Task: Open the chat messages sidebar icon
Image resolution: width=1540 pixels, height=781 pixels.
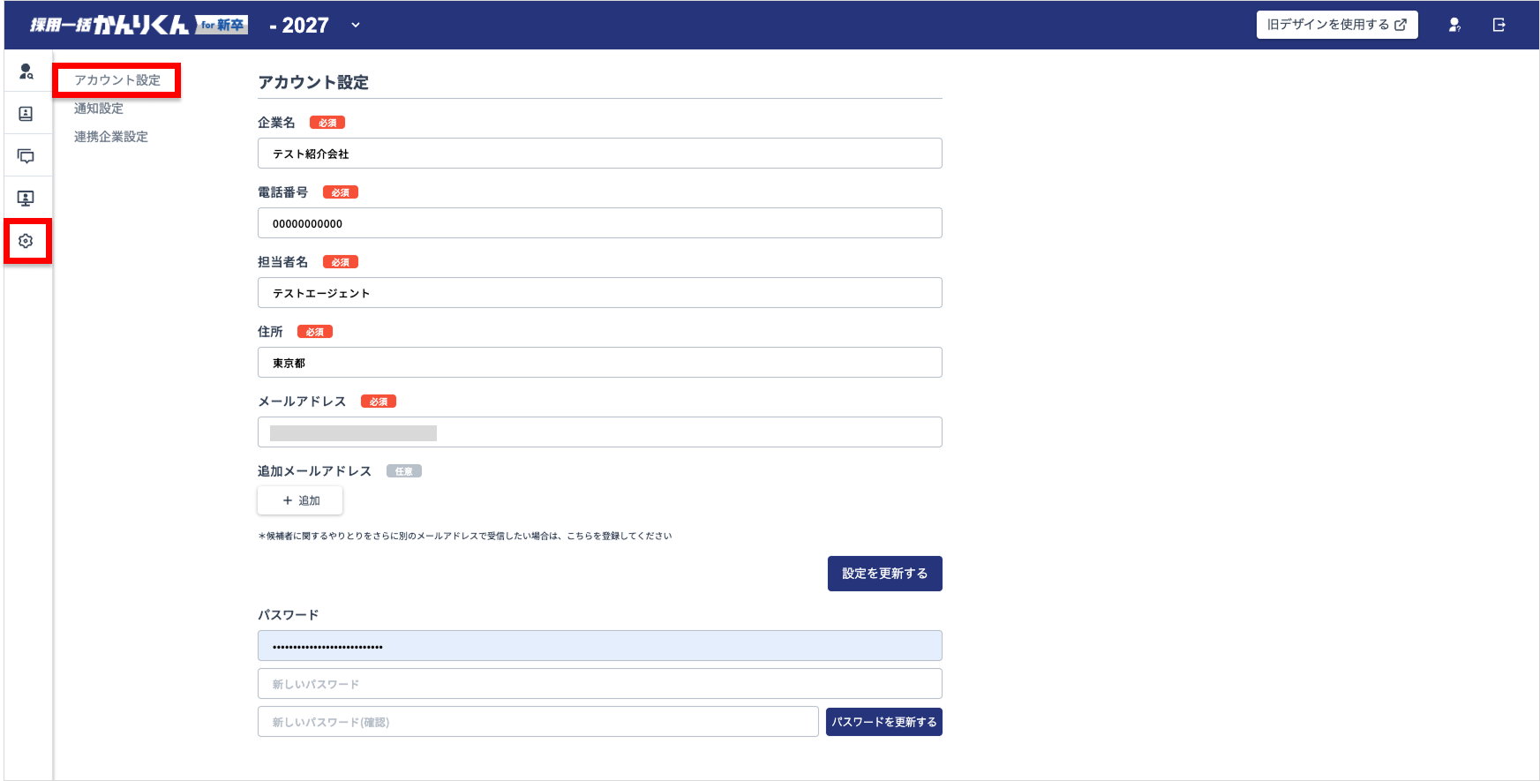Action: 26,156
